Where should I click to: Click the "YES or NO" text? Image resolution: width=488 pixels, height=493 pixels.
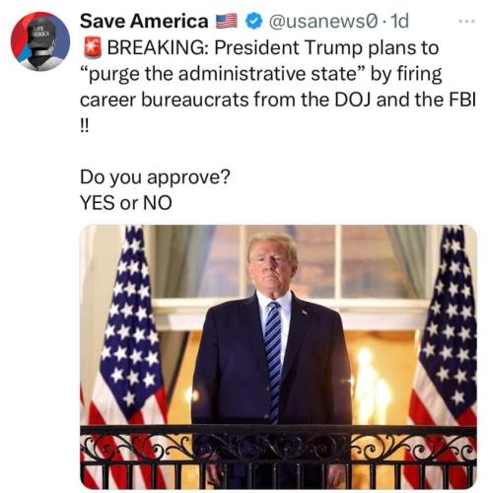[126, 203]
